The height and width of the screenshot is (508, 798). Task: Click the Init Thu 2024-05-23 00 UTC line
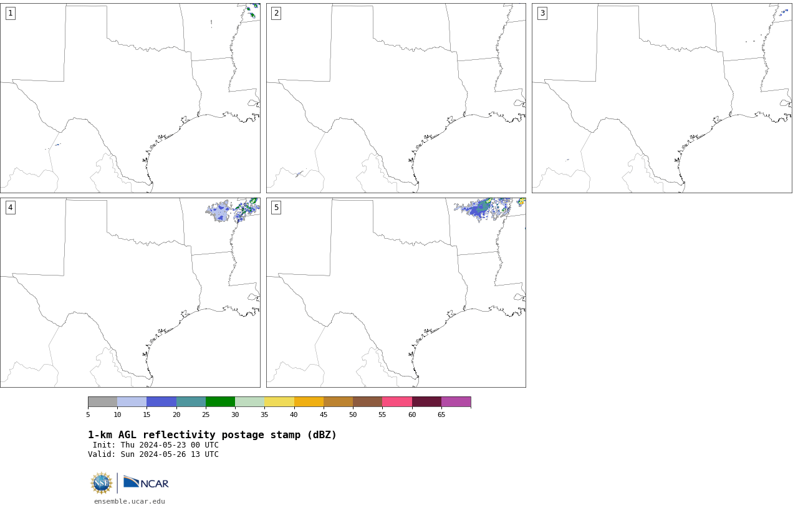pyautogui.click(x=156, y=445)
